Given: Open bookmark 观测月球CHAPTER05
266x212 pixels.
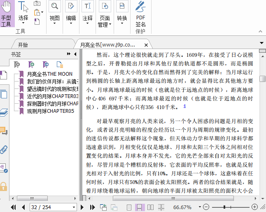Looking at the screenshot, I should [51, 111].
